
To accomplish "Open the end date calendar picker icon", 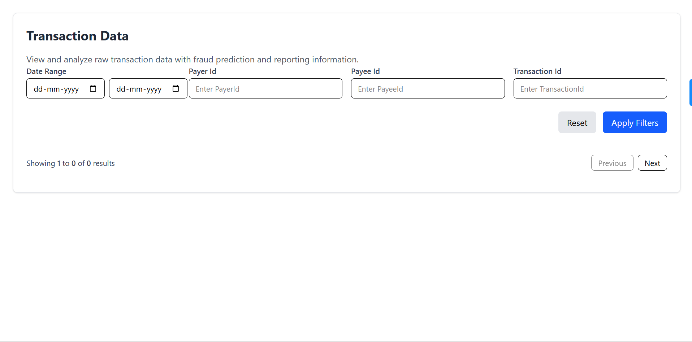I will pyautogui.click(x=176, y=89).
